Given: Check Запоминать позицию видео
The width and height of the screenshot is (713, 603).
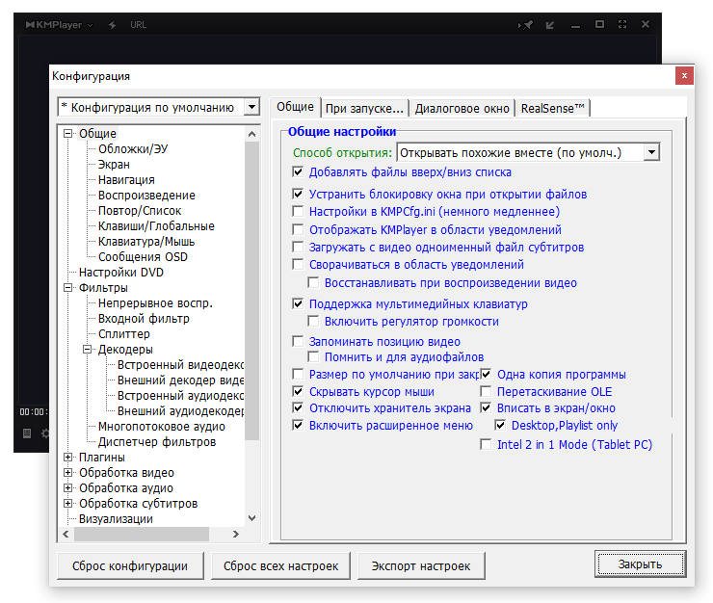Looking at the screenshot, I should point(298,342).
